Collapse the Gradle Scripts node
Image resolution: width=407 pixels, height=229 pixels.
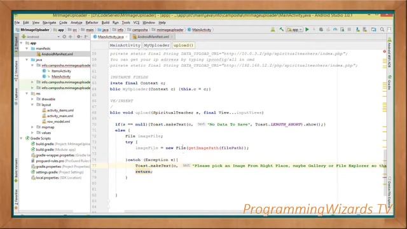[x=22, y=139]
